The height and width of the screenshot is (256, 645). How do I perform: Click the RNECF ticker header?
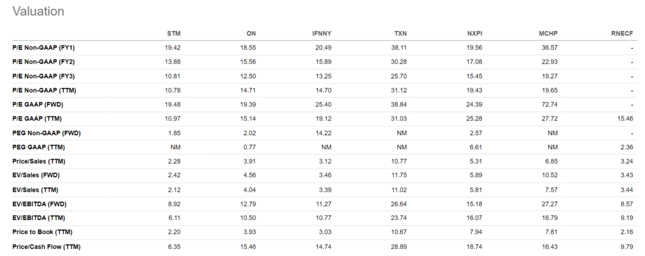[x=621, y=33]
